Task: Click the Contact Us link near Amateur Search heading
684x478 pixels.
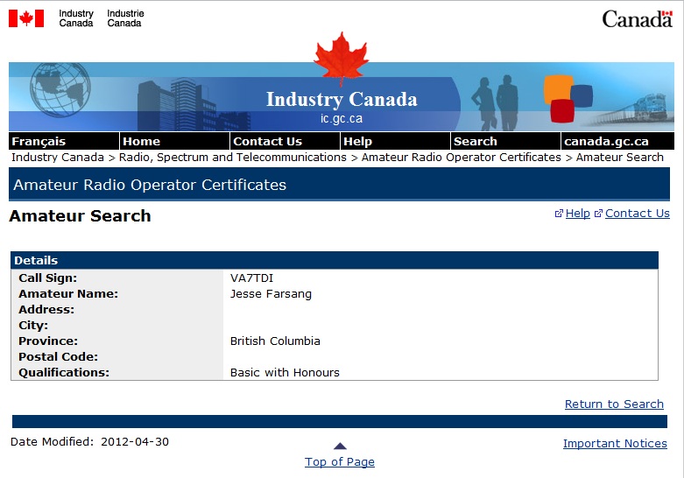Action: pos(638,214)
